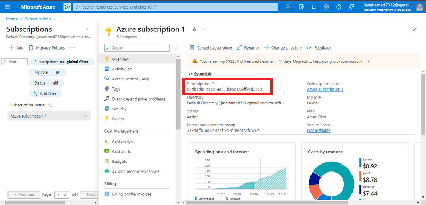Image resolution: width=426 pixels, height=205 pixels.
Task: Open the more options ellipsis beside title
Action: coord(204,29)
